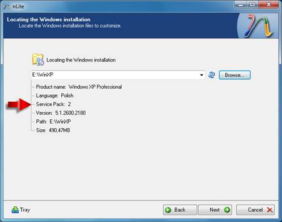The image size is (282, 222).
Task: Select the Service Pack: 2 row
Action: tap(53, 104)
